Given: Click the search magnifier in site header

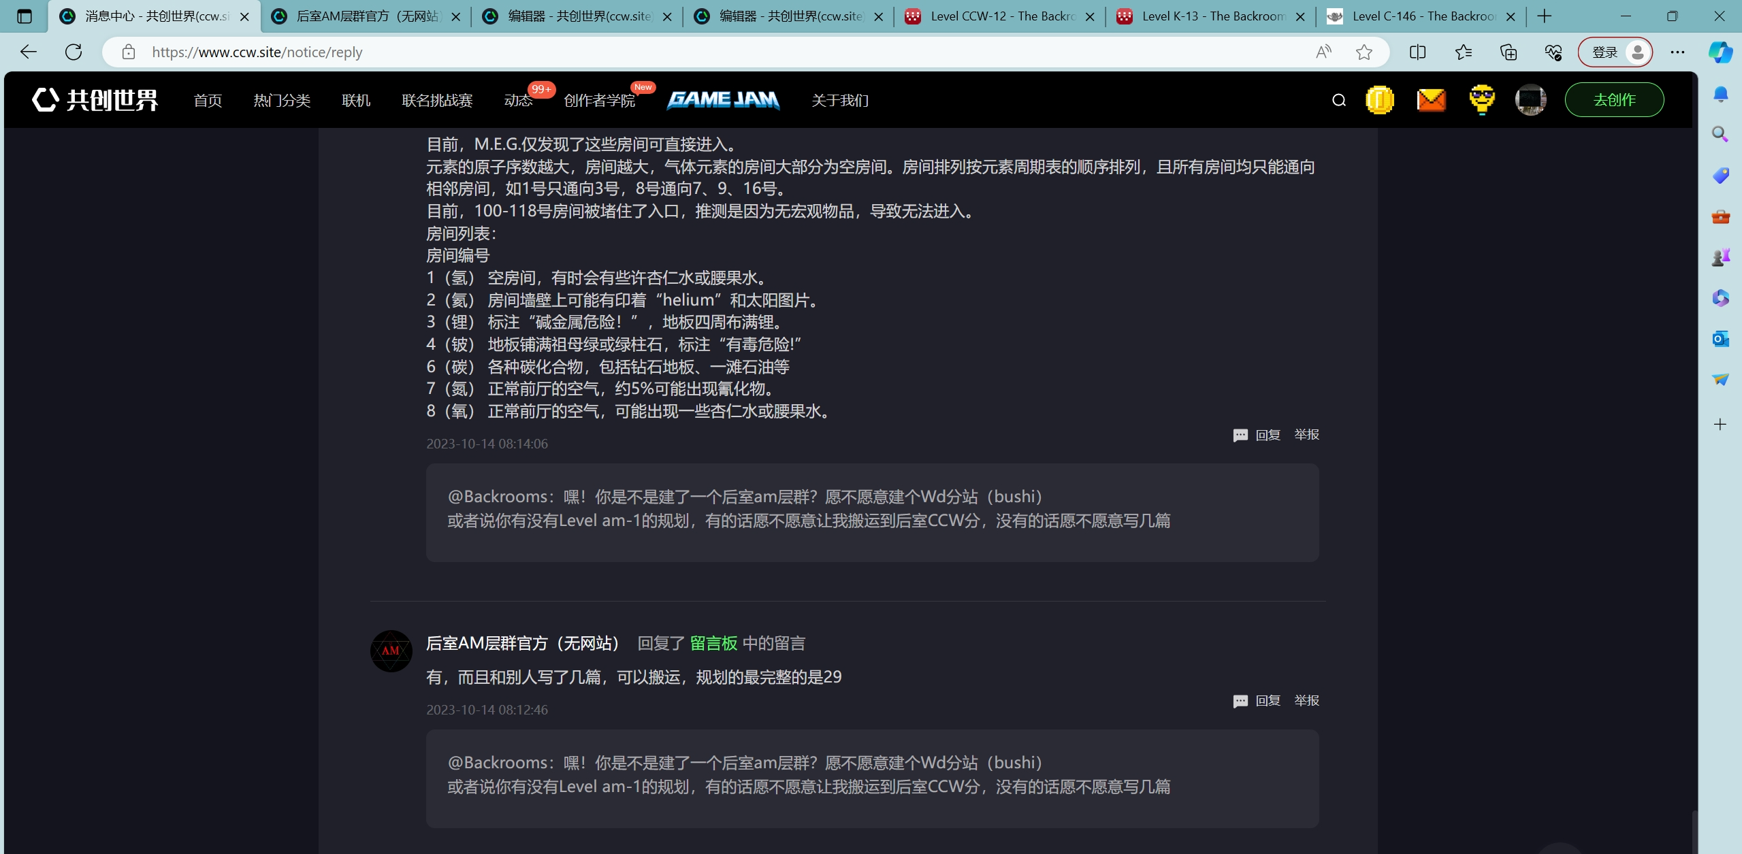Looking at the screenshot, I should tap(1338, 101).
